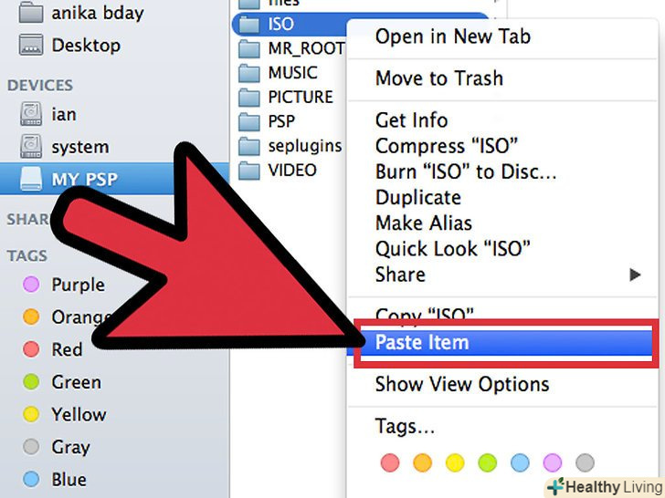
Task: Select the MUSIC folder icon
Action: pos(249,73)
